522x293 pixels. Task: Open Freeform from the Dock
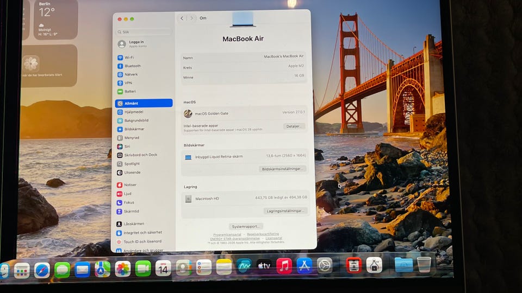click(244, 266)
